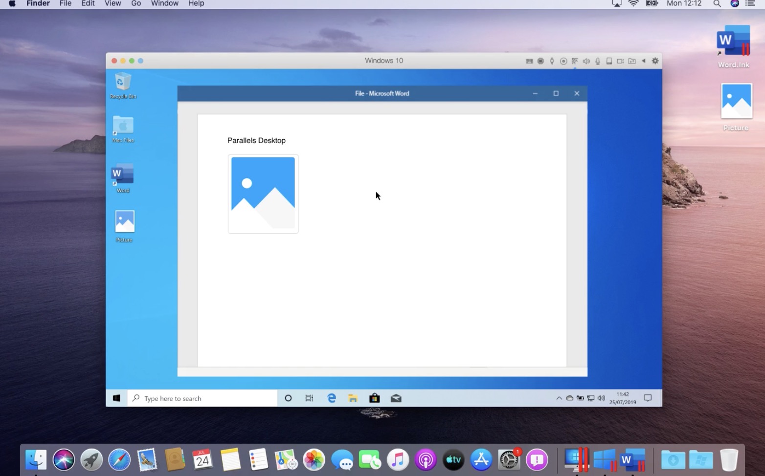Click the "Parallels Desktop" text in the document
Image resolution: width=765 pixels, height=476 pixels.
coord(256,141)
